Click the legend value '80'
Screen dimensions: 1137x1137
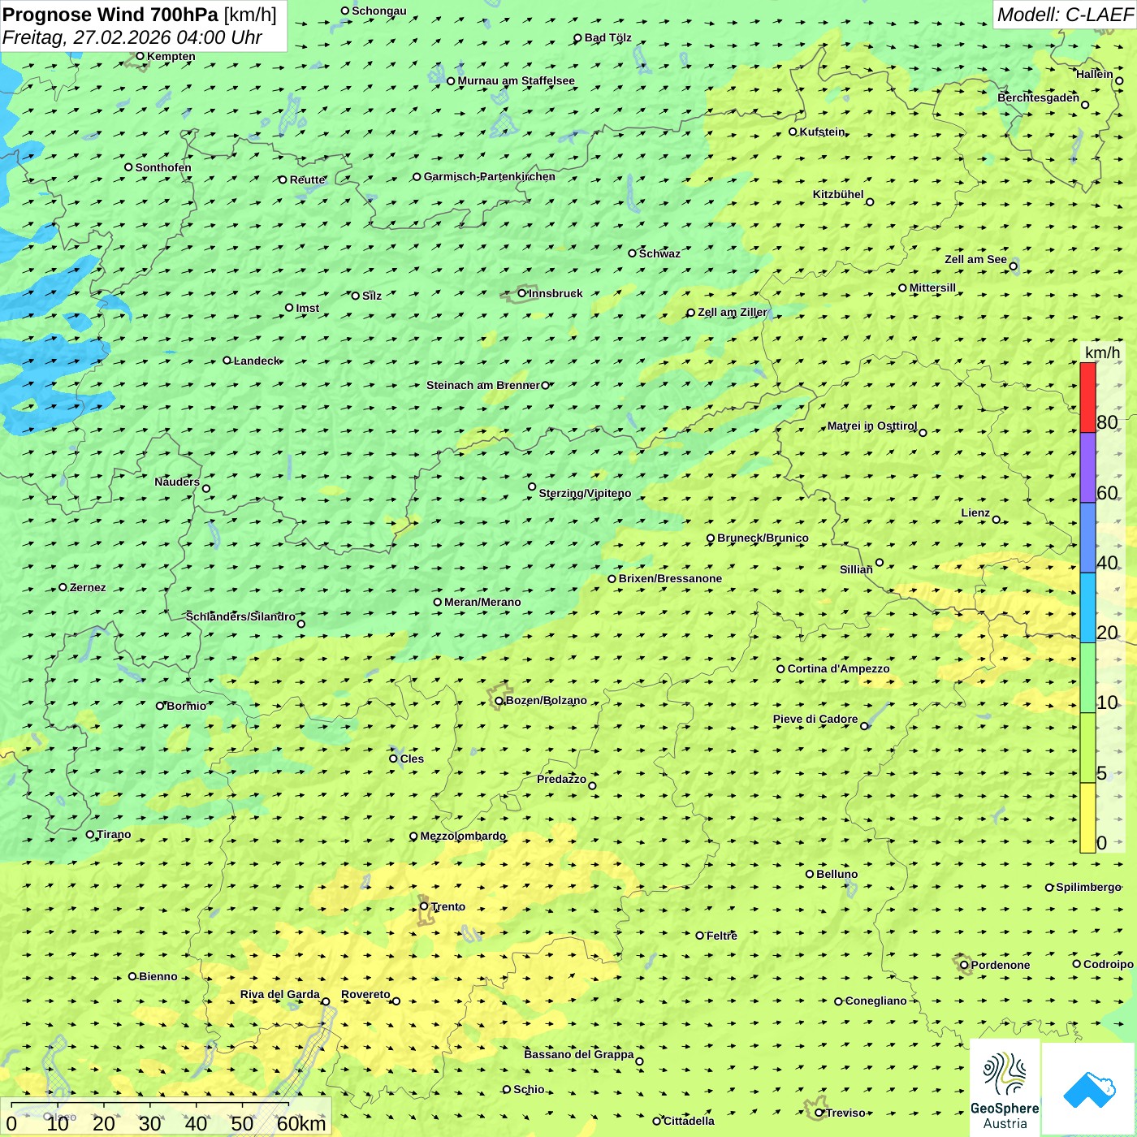coord(1107,422)
